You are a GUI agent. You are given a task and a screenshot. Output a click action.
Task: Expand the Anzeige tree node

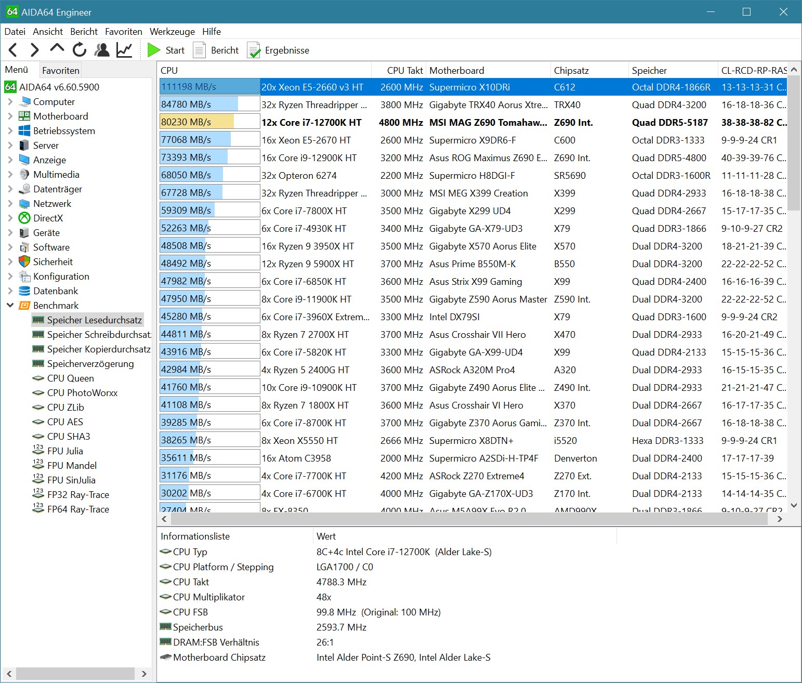(x=10, y=160)
